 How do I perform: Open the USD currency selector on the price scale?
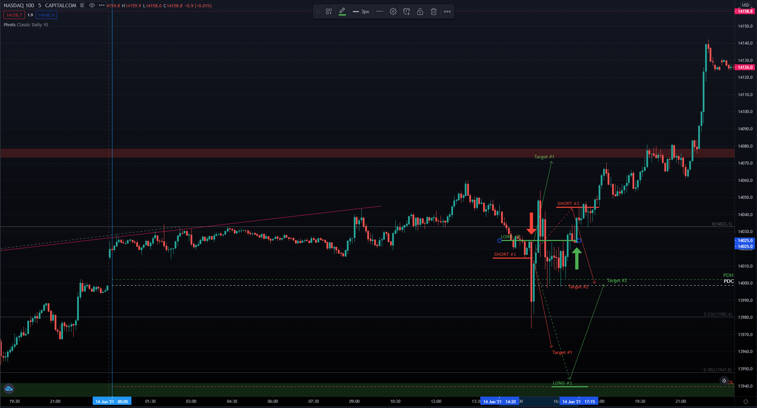[745, 5]
